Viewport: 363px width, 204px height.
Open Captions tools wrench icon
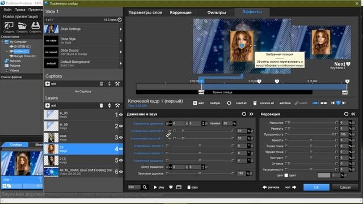click(x=117, y=84)
